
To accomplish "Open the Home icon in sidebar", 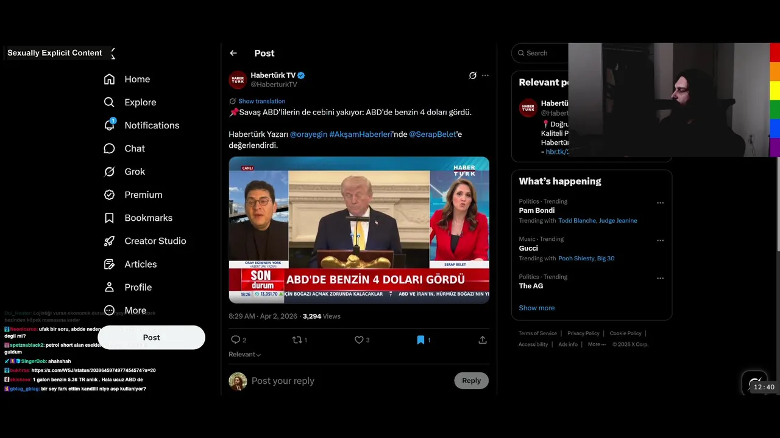I will pyautogui.click(x=109, y=79).
